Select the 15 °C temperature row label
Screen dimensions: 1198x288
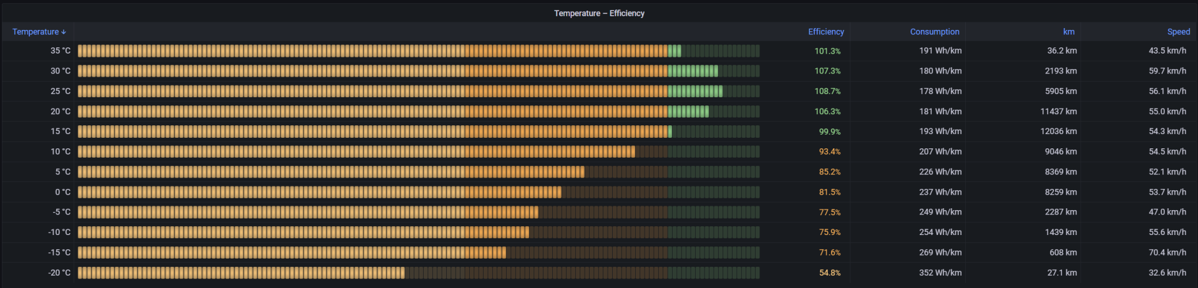[61, 132]
